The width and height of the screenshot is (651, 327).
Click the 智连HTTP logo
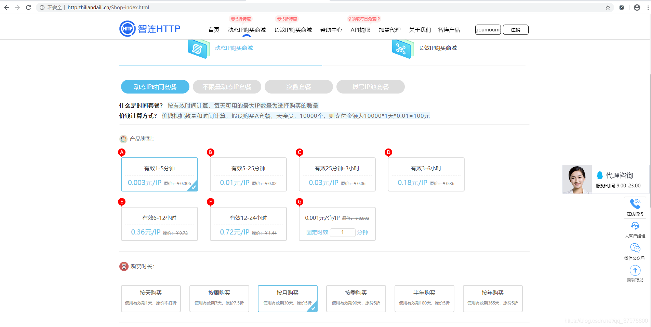click(149, 28)
